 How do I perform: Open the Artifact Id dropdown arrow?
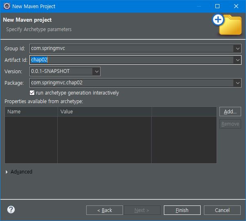coord(237,60)
